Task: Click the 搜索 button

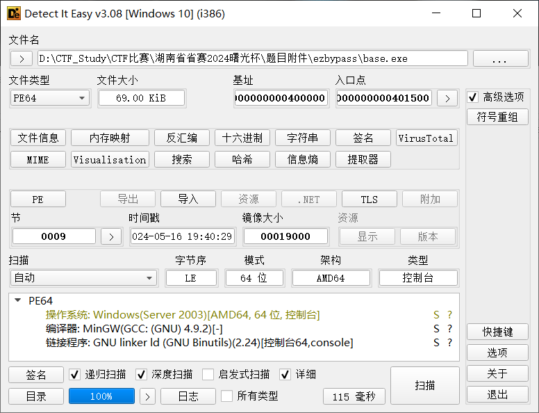Action: [182, 160]
